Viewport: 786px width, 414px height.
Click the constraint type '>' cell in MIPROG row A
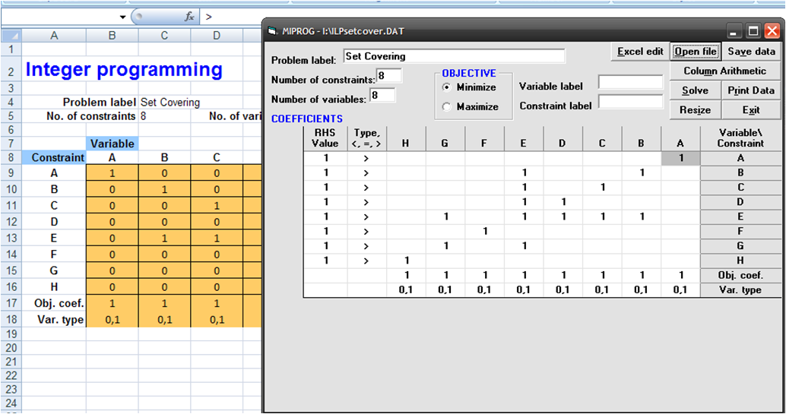coord(366,158)
